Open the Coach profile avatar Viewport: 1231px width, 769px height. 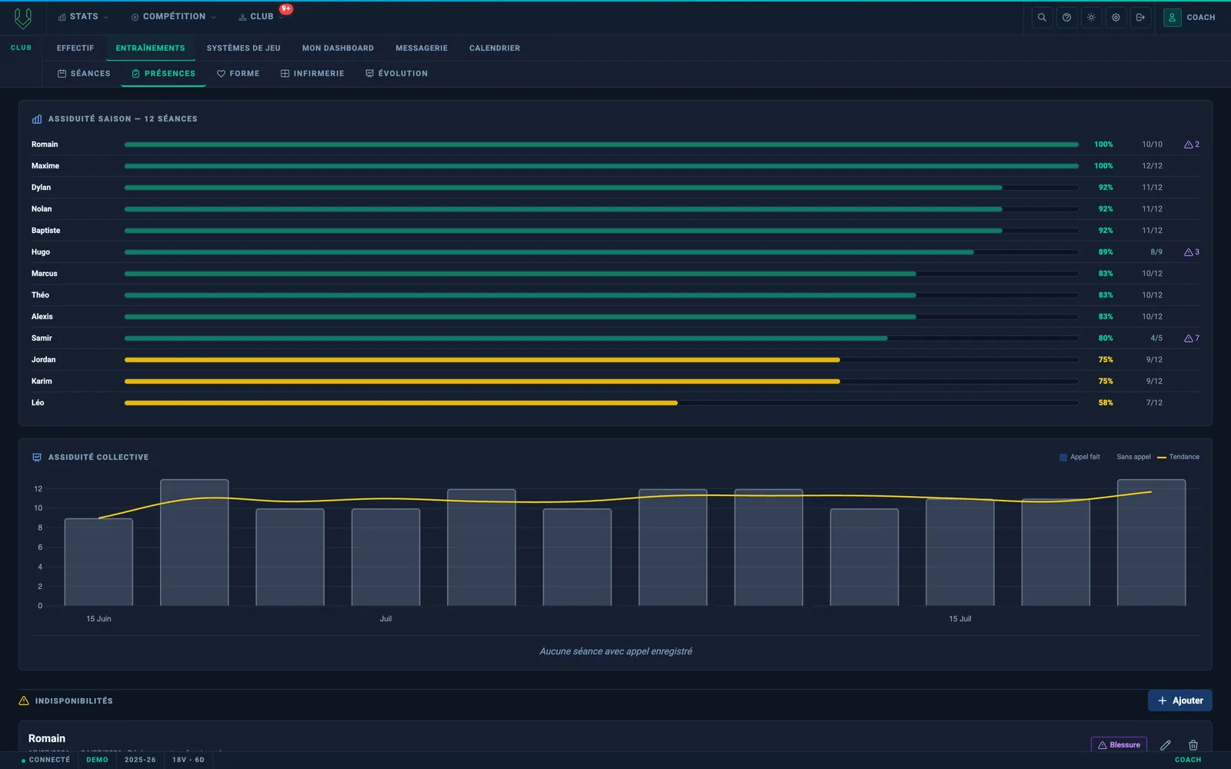(x=1172, y=17)
